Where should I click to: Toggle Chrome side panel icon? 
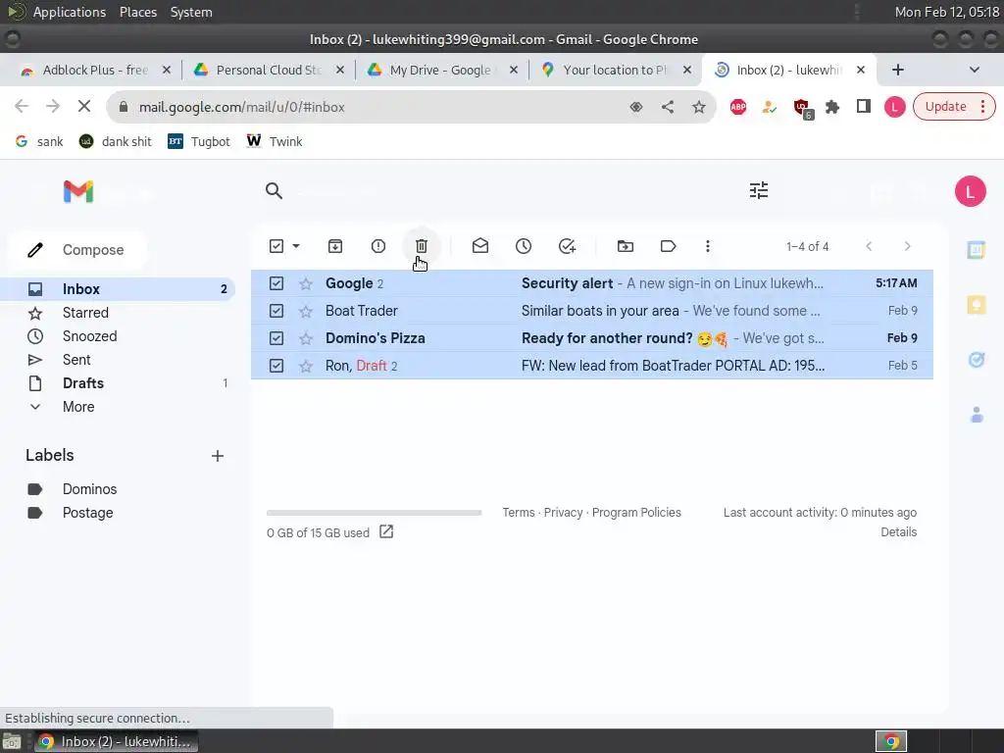pyautogui.click(x=864, y=106)
